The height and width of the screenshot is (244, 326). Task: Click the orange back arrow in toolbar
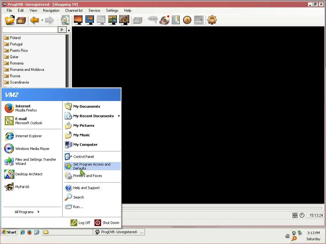(x=34, y=20)
